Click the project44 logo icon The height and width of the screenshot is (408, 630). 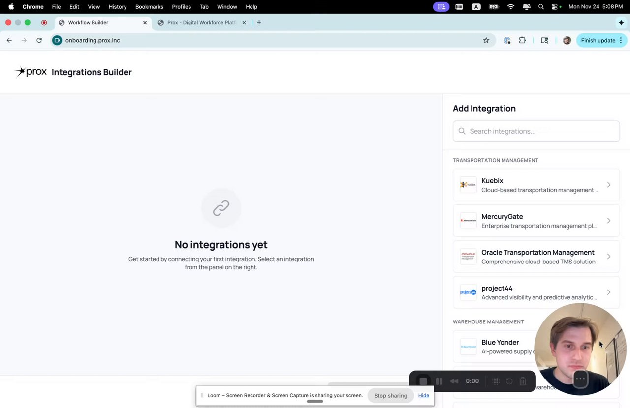468,292
